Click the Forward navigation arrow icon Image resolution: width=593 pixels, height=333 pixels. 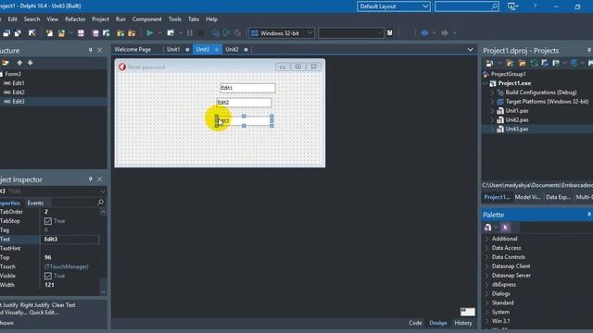point(445,33)
